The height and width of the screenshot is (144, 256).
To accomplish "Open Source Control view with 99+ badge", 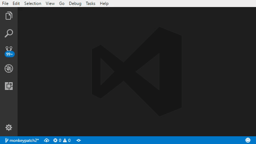I will [9, 51].
